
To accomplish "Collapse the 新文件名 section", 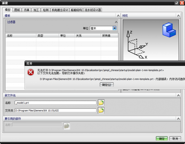I will pos(178,95).
